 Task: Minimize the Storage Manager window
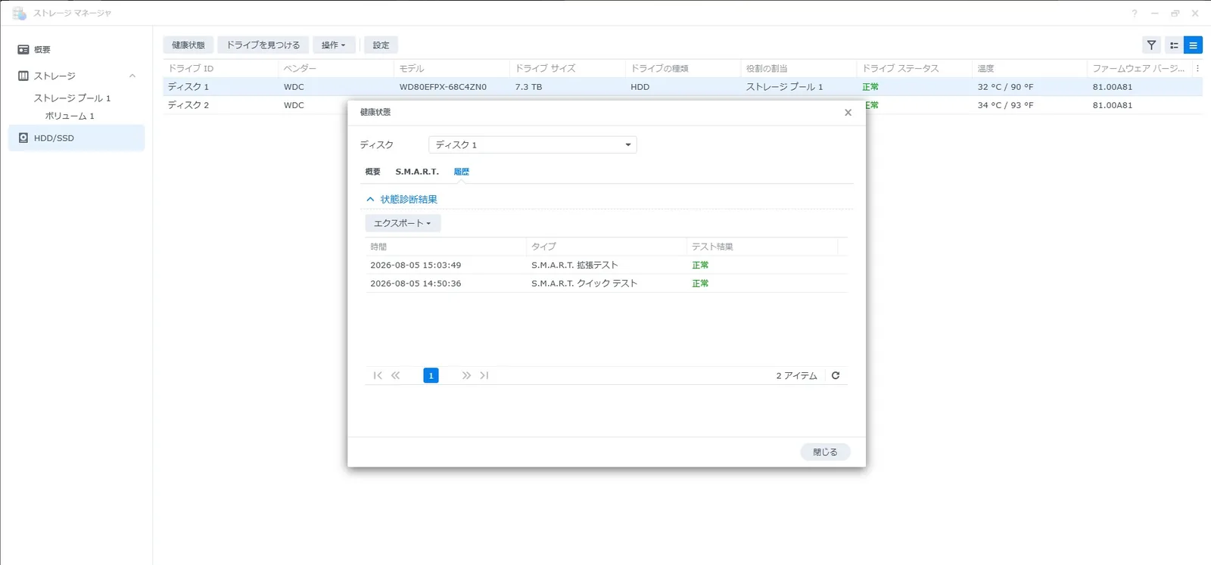1154,14
